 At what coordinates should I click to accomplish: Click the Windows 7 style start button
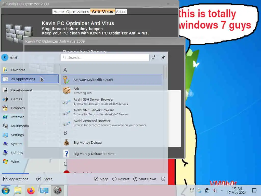tap(6, 190)
